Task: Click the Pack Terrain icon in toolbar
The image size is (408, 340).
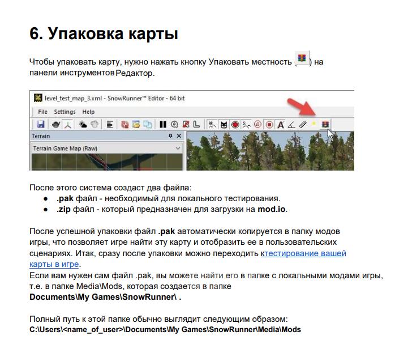Action: 325,124
